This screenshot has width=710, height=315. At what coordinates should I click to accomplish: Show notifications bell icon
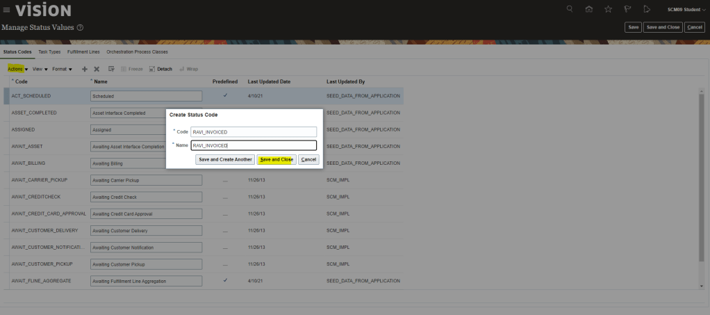647,9
